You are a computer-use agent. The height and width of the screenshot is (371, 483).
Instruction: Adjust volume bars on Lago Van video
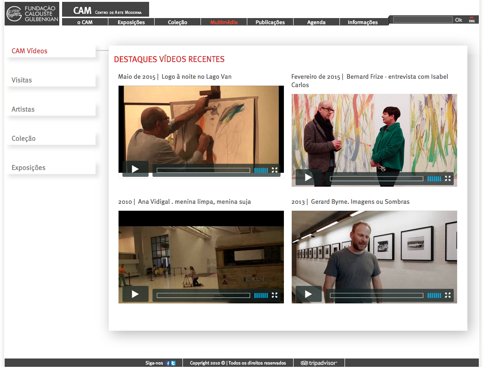point(261,170)
